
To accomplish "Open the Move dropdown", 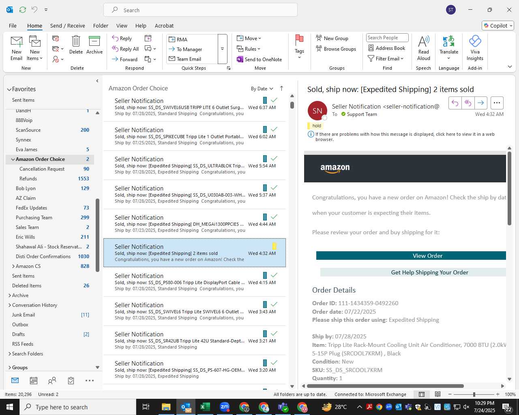I will coord(249,39).
